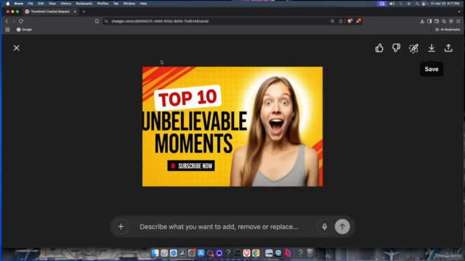Open the View menu
The image size is (465, 261).
coord(52,4)
